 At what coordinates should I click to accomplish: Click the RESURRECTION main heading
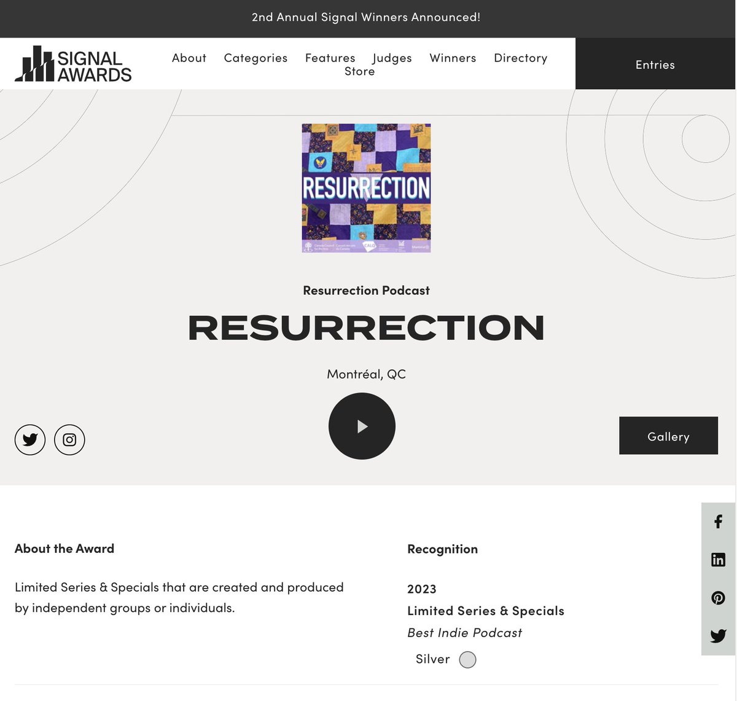(x=366, y=327)
